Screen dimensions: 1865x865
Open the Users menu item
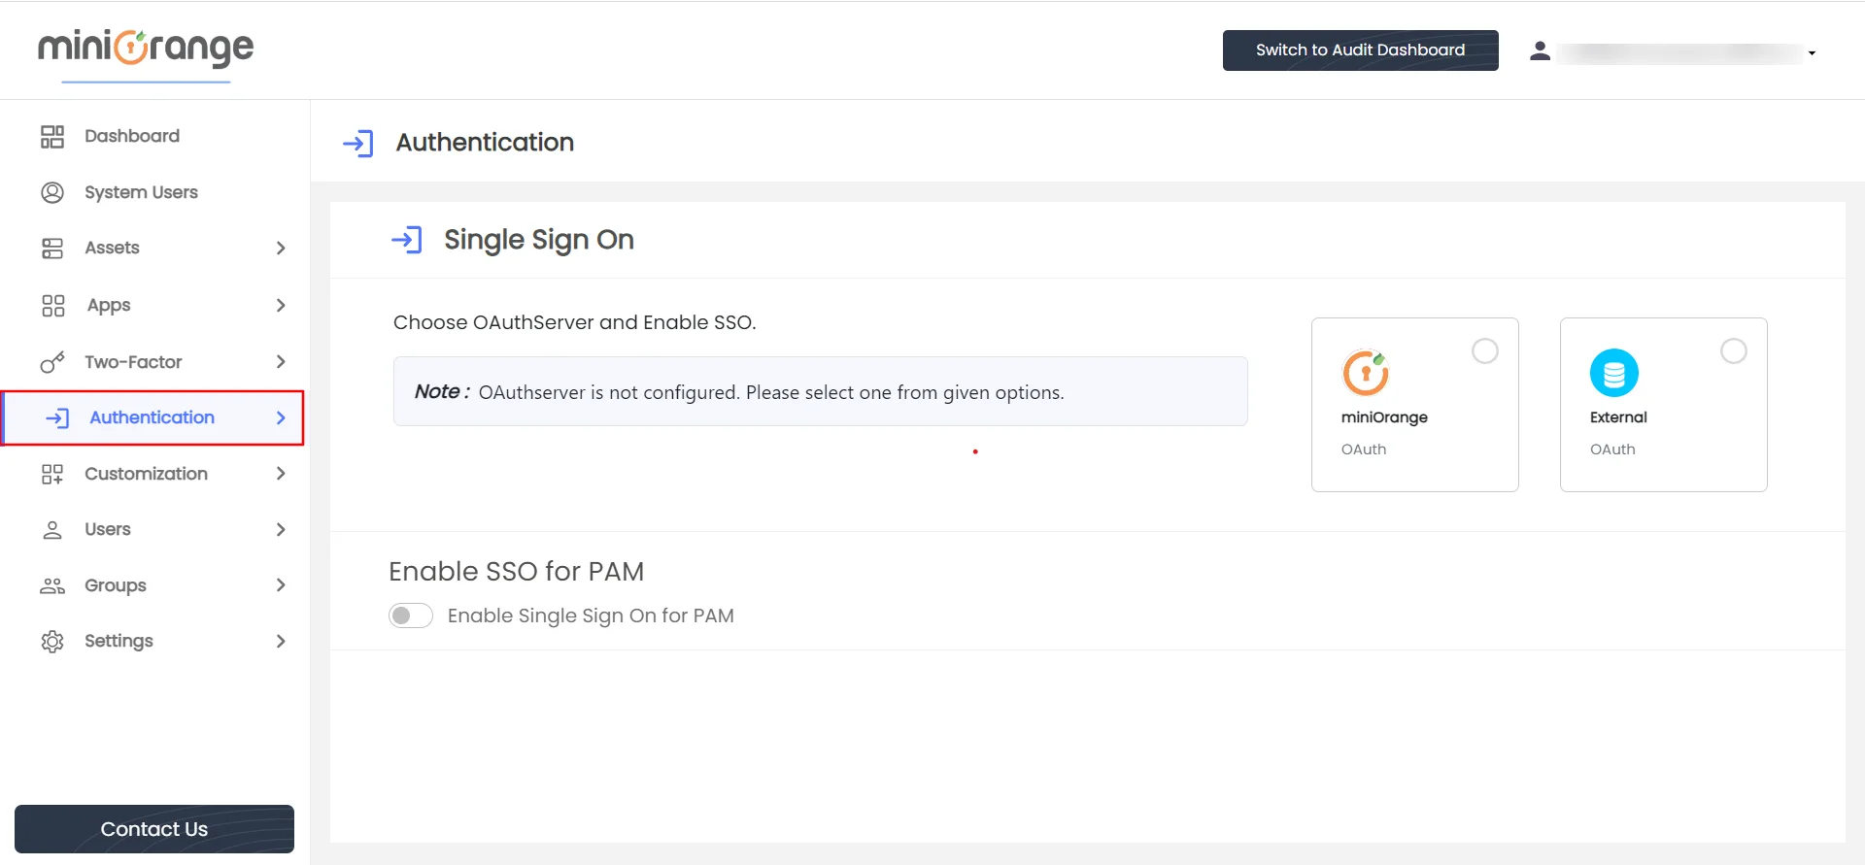click(x=108, y=530)
